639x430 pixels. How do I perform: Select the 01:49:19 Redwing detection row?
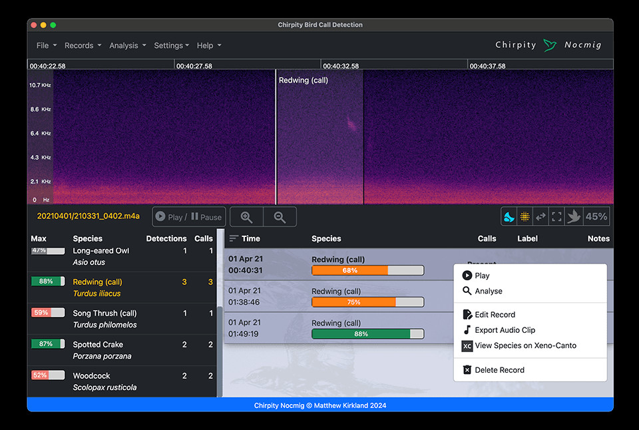coord(338,328)
